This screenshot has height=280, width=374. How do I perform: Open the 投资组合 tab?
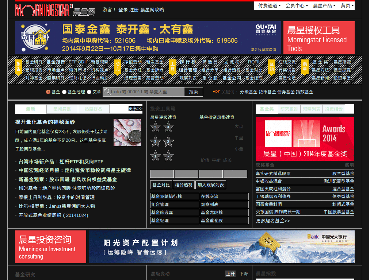[334, 109]
